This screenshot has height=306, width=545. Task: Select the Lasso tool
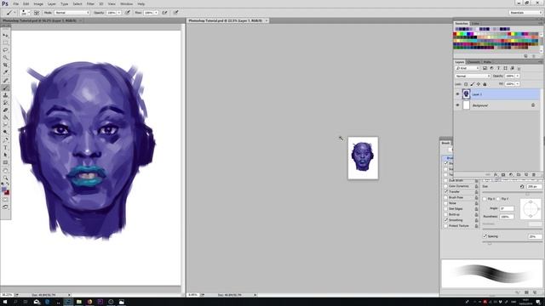pyautogui.click(x=5, y=50)
